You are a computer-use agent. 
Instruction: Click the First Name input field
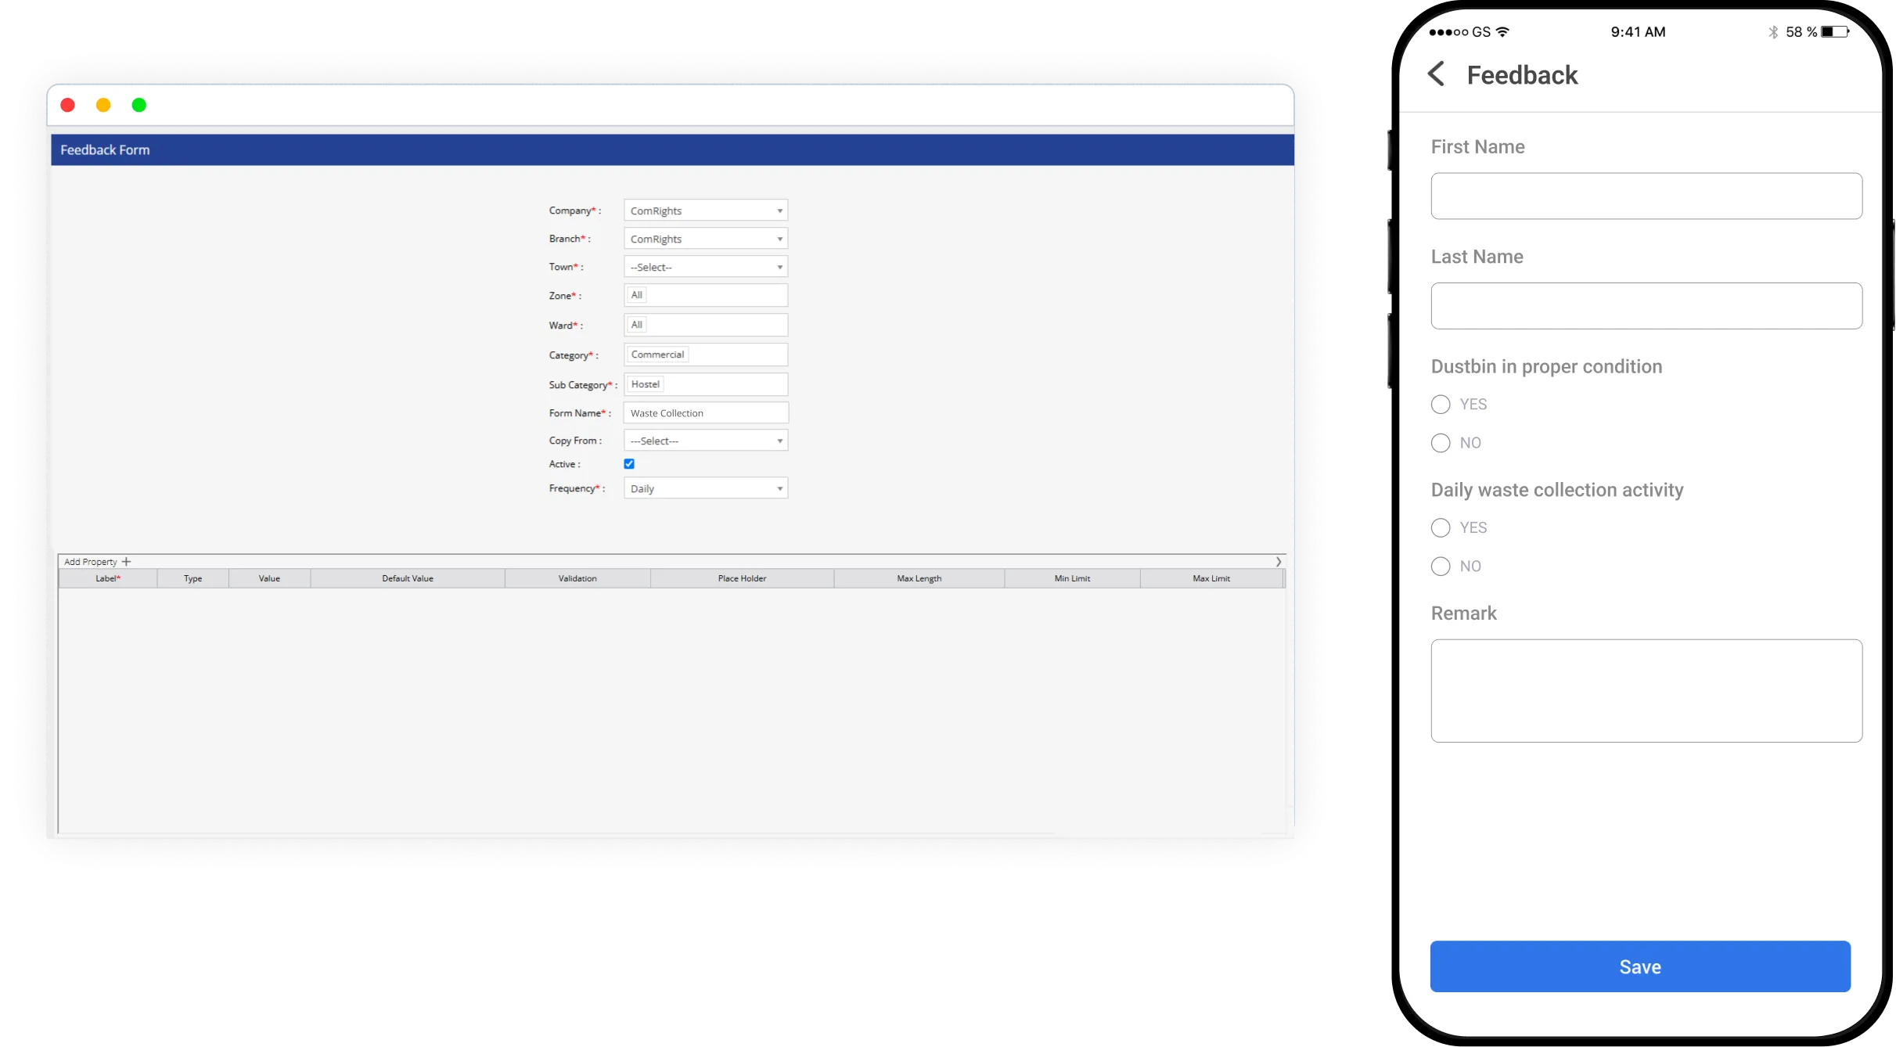pyautogui.click(x=1646, y=196)
